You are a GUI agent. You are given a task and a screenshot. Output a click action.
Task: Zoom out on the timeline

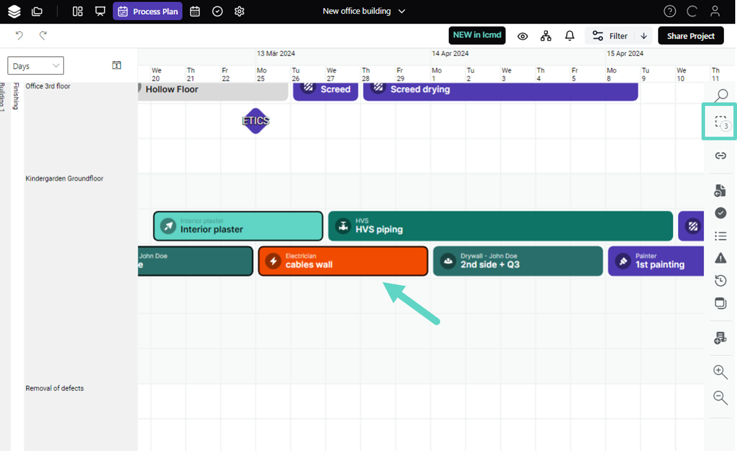coord(720,398)
